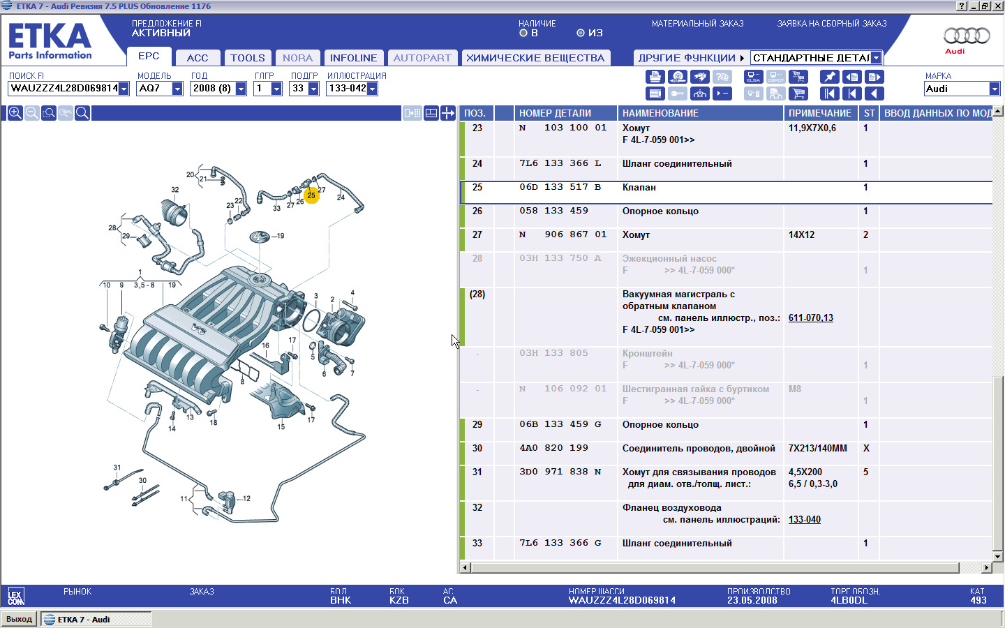Step back with single-bar arrow
Viewport: 1005px width, 628px height.
point(851,94)
